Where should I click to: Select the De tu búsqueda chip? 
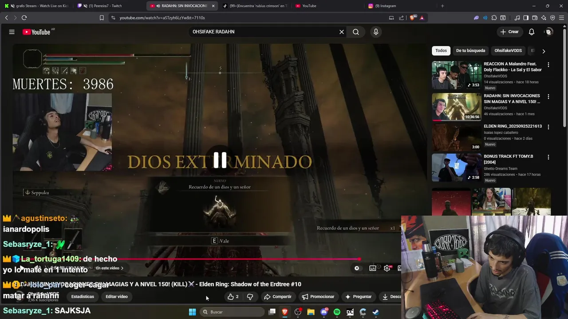point(470,51)
